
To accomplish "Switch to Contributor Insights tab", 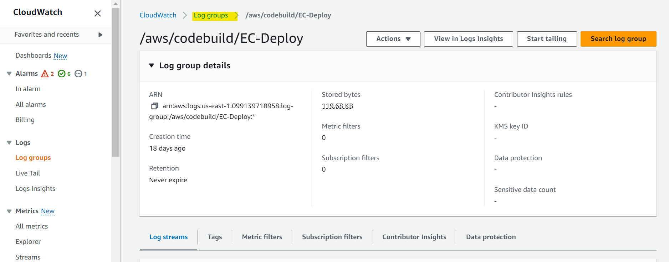I will 414,237.
